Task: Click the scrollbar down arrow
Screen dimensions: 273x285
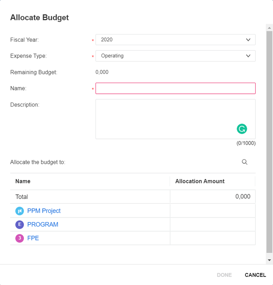Action: (270, 260)
